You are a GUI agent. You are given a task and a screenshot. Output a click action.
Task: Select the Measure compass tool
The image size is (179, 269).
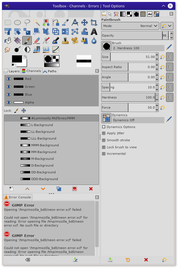tap(75, 23)
